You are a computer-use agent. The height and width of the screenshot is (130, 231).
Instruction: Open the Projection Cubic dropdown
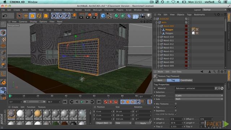pos(199,95)
